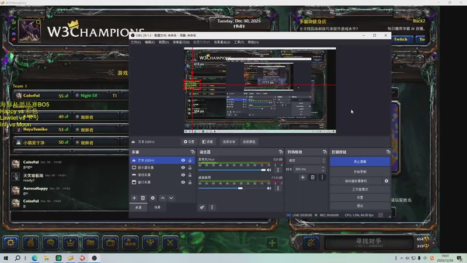Mute the 麦克风/Aux speaker icon

pyautogui.click(x=269, y=170)
